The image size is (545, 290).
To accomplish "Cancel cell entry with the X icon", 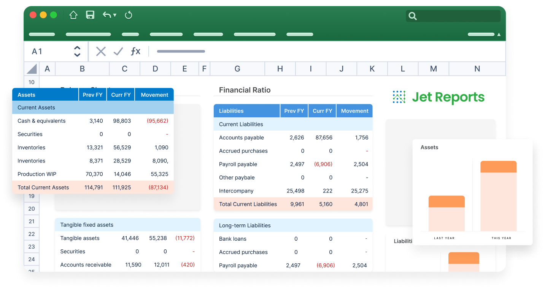I will (x=100, y=51).
